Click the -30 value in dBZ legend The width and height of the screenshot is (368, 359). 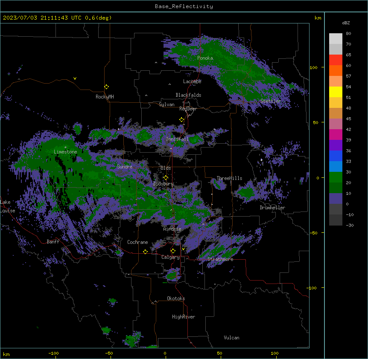(350, 225)
